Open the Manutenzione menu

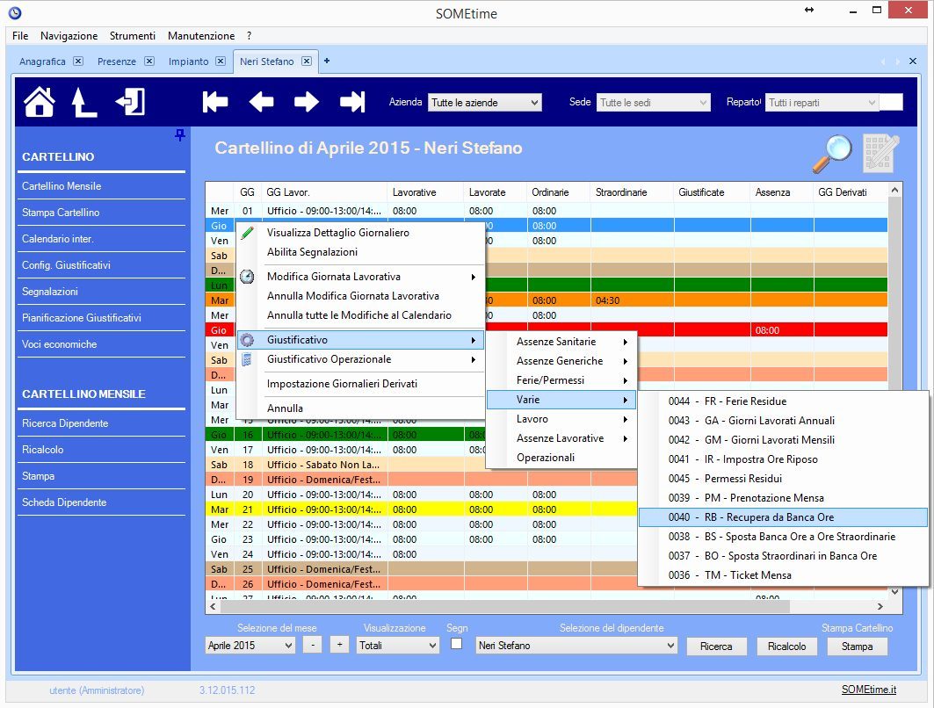pos(201,36)
